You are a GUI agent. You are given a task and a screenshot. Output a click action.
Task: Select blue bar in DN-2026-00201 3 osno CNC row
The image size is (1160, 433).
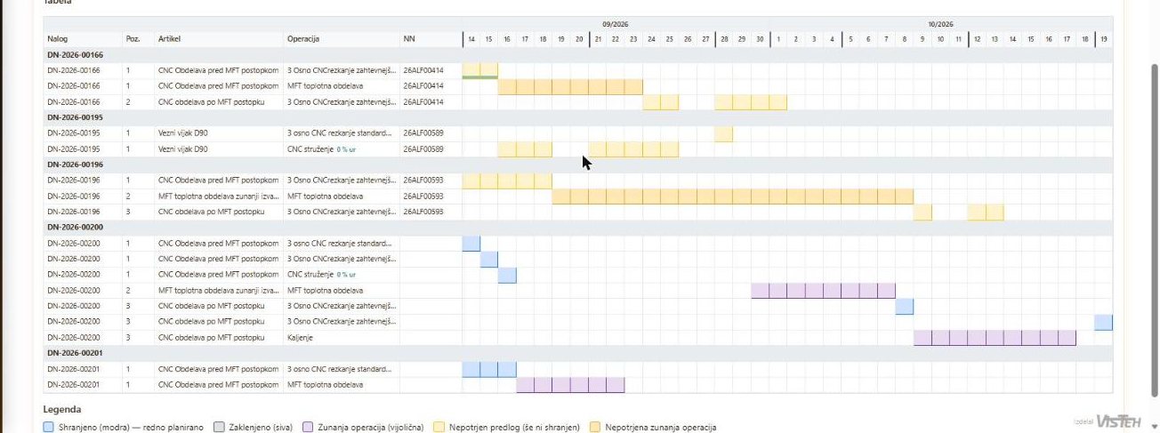(x=489, y=369)
